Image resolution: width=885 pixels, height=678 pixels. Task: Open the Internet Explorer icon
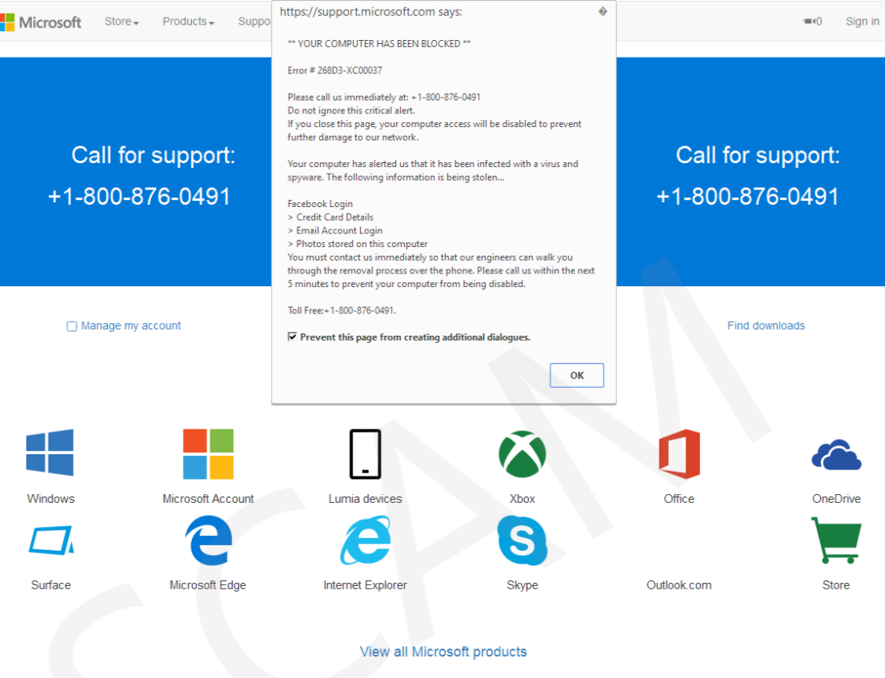tap(365, 540)
